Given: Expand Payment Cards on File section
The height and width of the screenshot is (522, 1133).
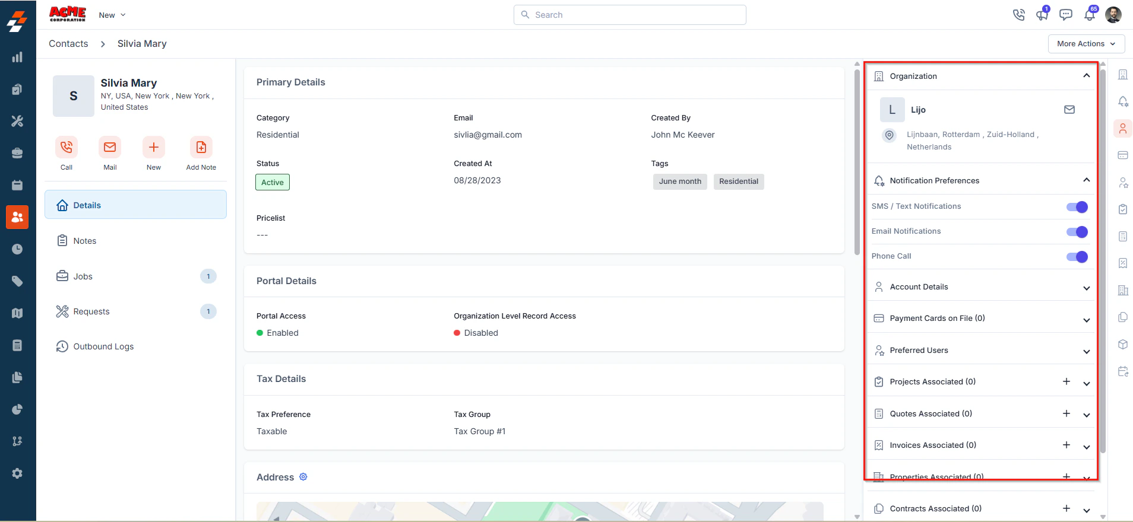Looking at the screenshot, I should click(1086, 320).
